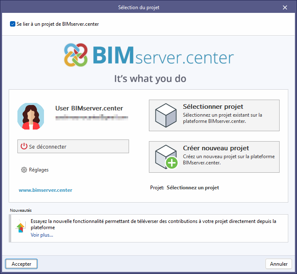
Task: Click the gear icon beside Réglages
Action: [x=24, y=170]
